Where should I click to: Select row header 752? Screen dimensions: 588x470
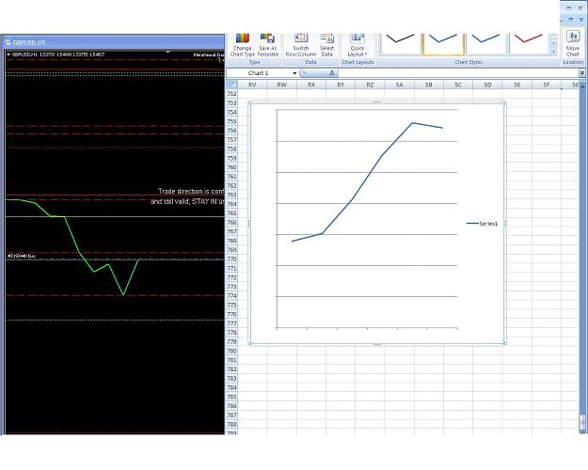[231, 94]
